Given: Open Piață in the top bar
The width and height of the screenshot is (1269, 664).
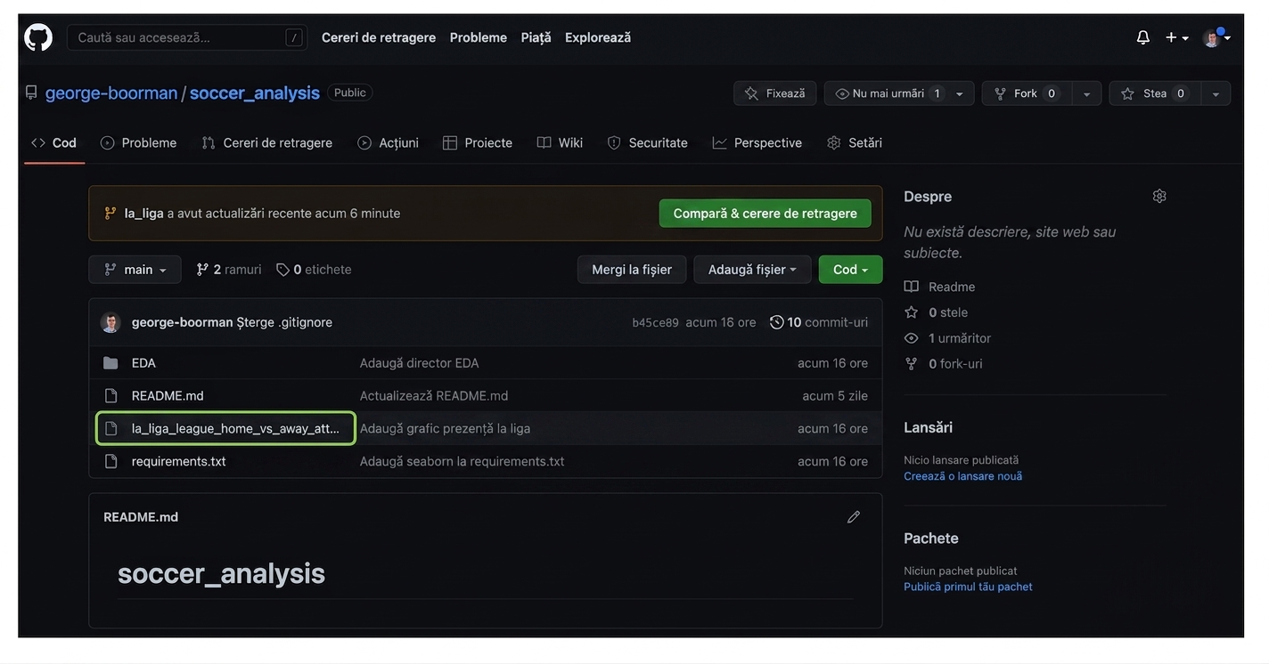Looking at the screenshot, I should [x=536, y=37].
